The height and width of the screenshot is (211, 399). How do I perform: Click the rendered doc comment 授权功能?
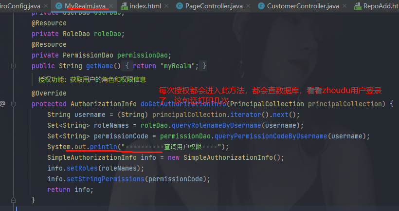point(92,79)
